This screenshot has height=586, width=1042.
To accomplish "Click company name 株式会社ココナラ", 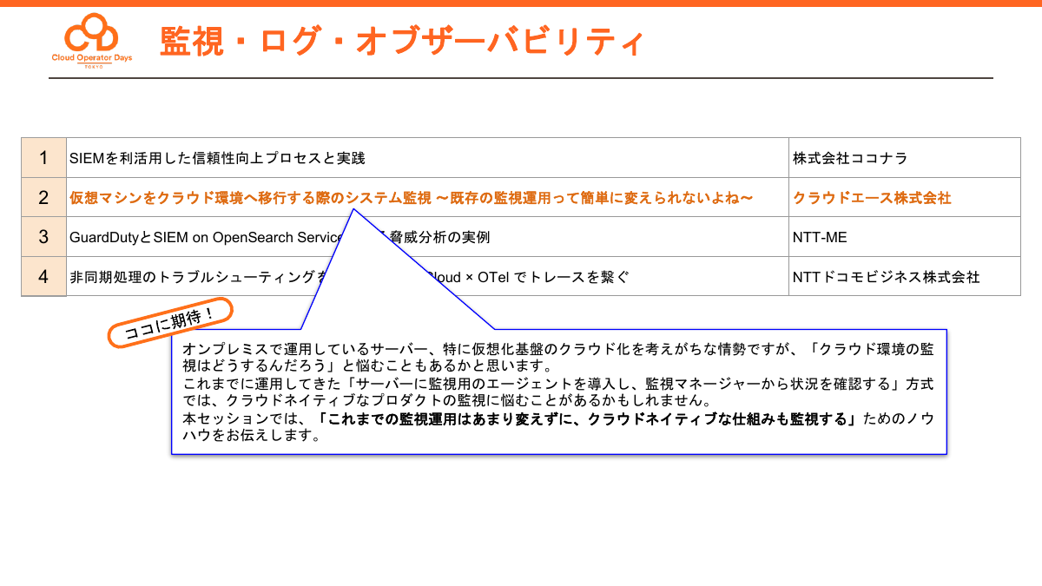I will click(x=850, y=158).
